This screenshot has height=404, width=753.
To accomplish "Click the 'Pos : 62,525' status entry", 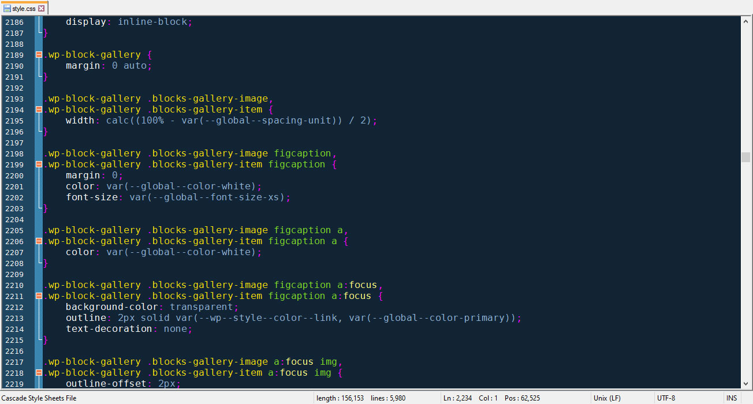I will click(x=522, y=398).
